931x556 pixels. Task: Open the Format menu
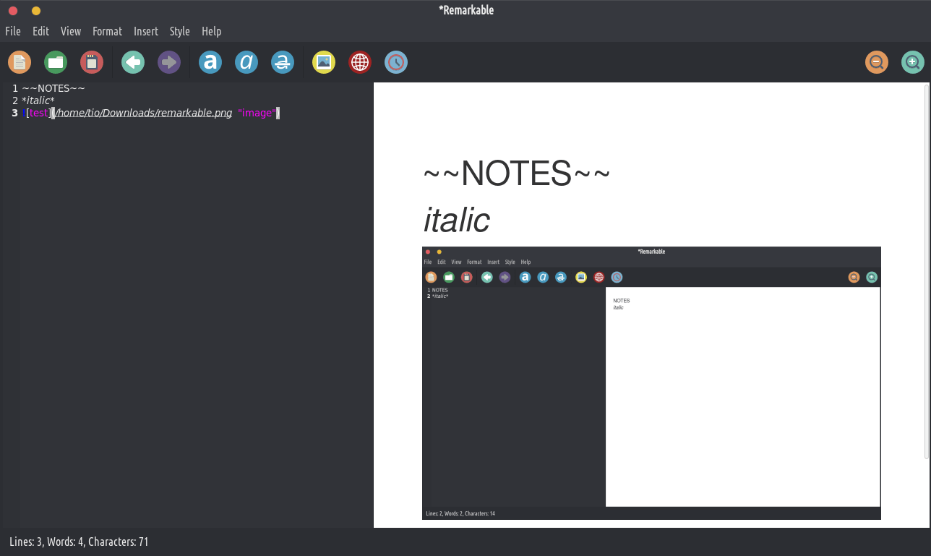coord(107,31)
